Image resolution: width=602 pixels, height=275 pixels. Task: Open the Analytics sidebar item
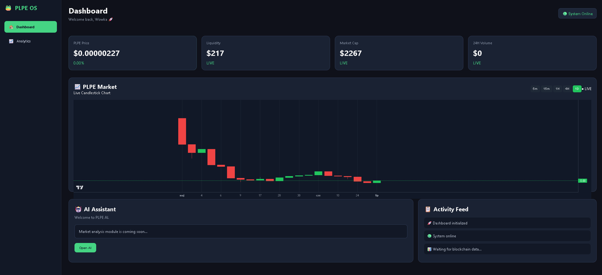tap(31, 41)
